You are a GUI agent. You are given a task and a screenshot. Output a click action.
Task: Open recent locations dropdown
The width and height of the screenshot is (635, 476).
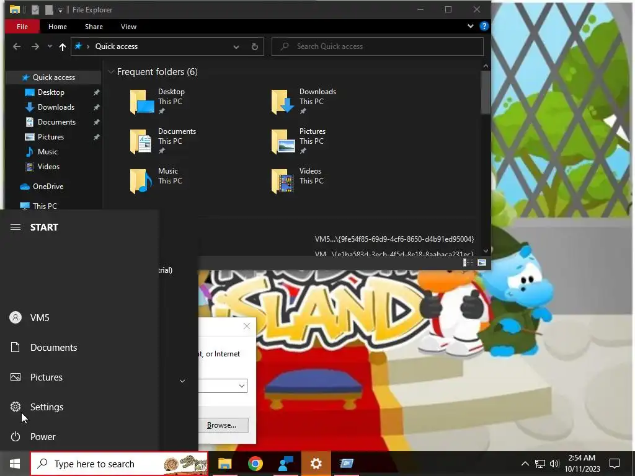(x=50, y=46)
